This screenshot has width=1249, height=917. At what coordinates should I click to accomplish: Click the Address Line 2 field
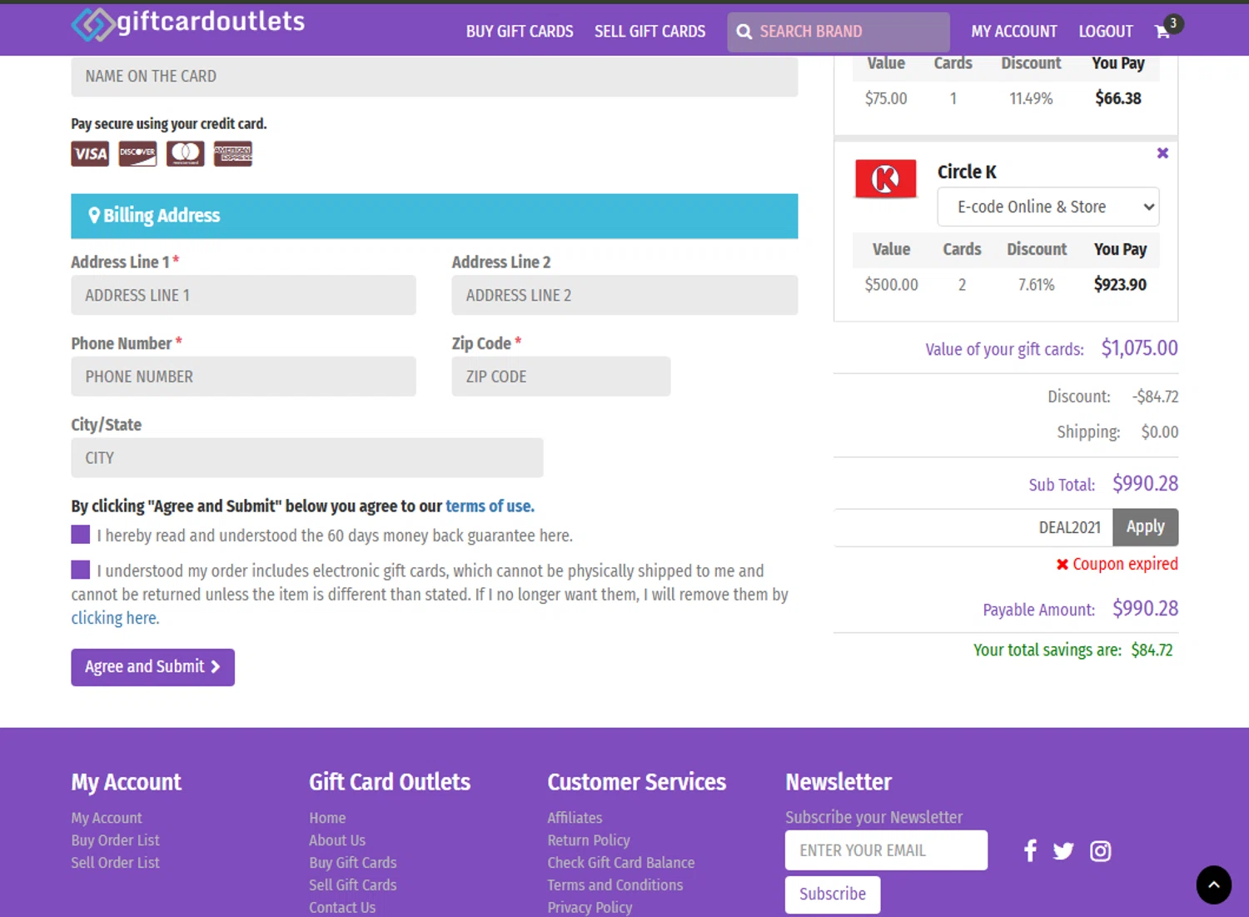click(624, 295)
